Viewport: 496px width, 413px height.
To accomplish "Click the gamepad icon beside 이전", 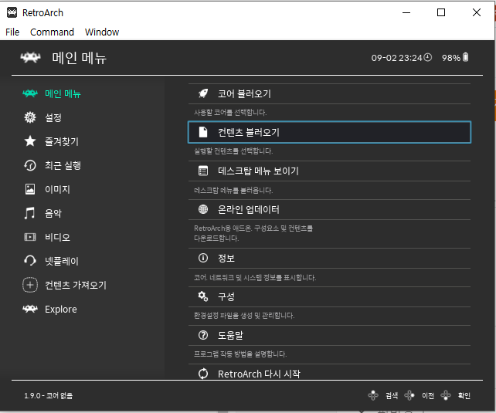I will point(409,395).
